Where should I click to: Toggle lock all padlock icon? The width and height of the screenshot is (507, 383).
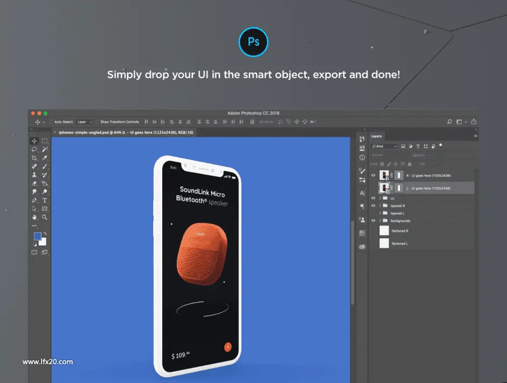tap(409, 164)
